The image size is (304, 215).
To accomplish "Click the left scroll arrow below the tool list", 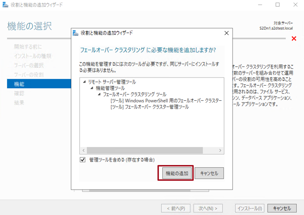I will tap(83, 150).
